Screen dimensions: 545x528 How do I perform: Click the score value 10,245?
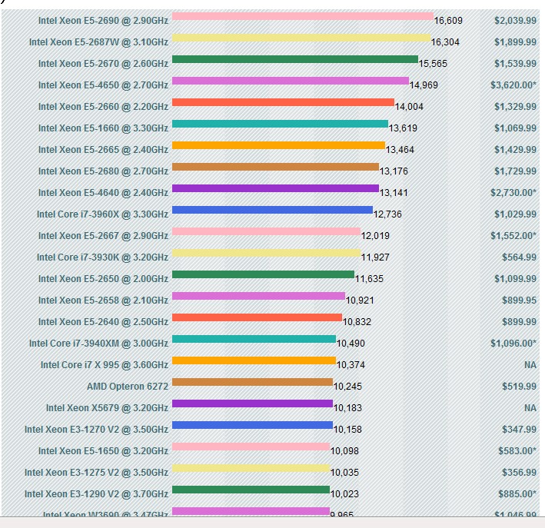(347, 387)
